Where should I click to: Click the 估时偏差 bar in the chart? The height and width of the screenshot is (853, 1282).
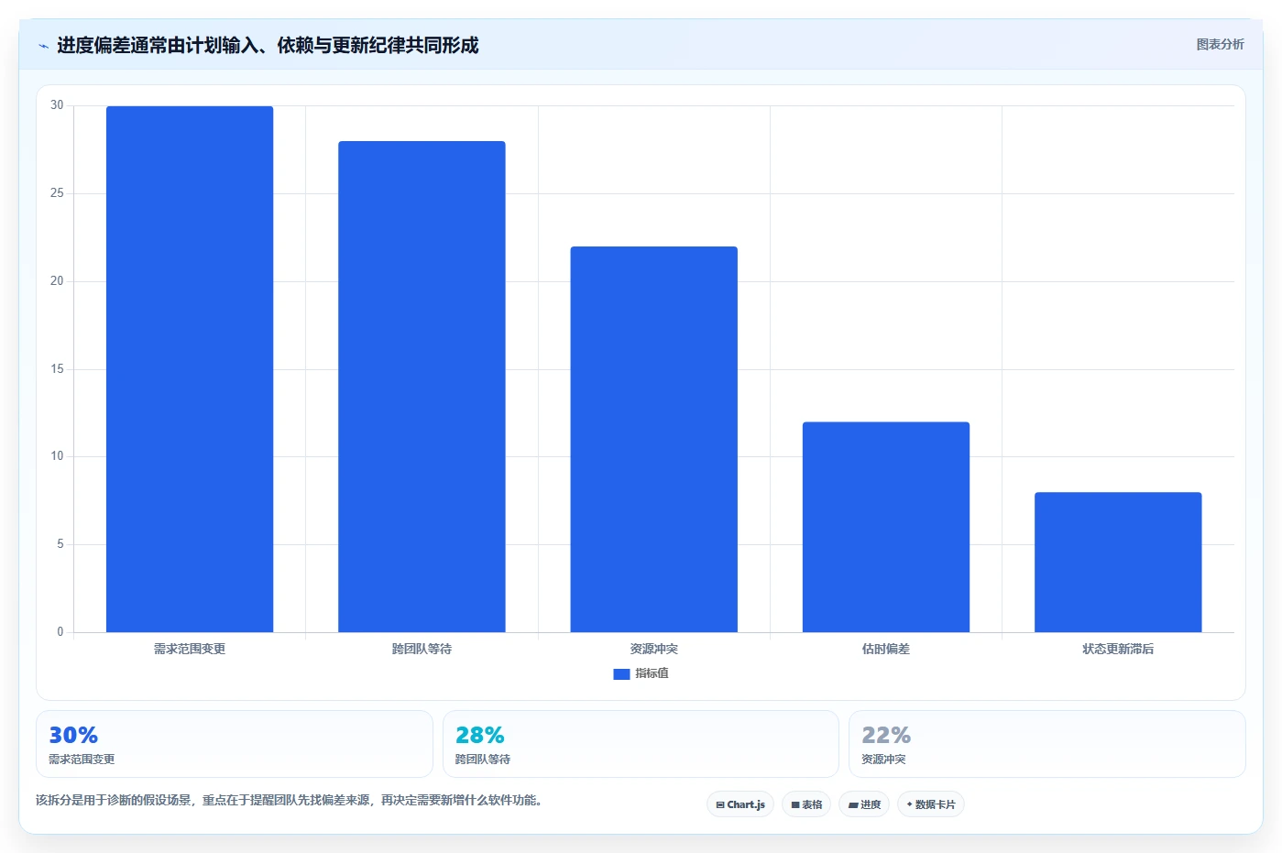[x=886, y=527]
